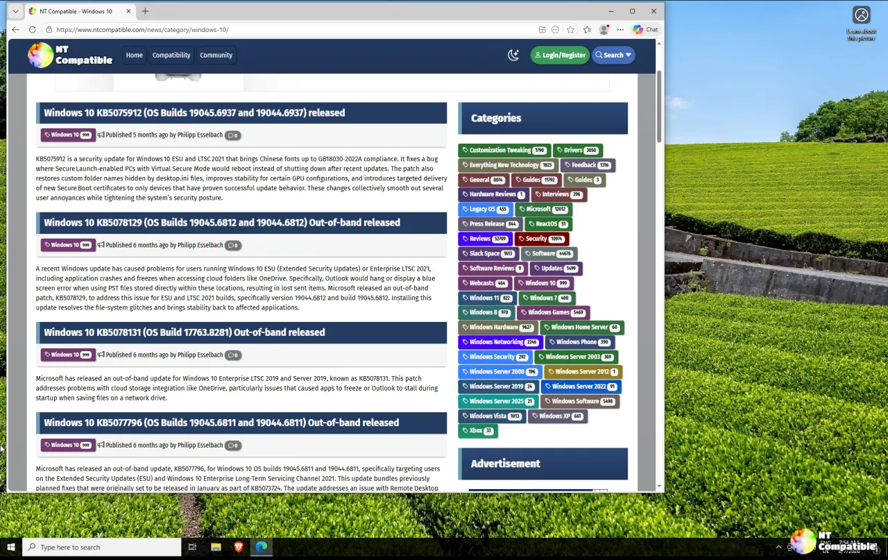Launch Brave browser from the taskbar
The height and width of the screenshot is (560, 888).
tap(239, 548)
